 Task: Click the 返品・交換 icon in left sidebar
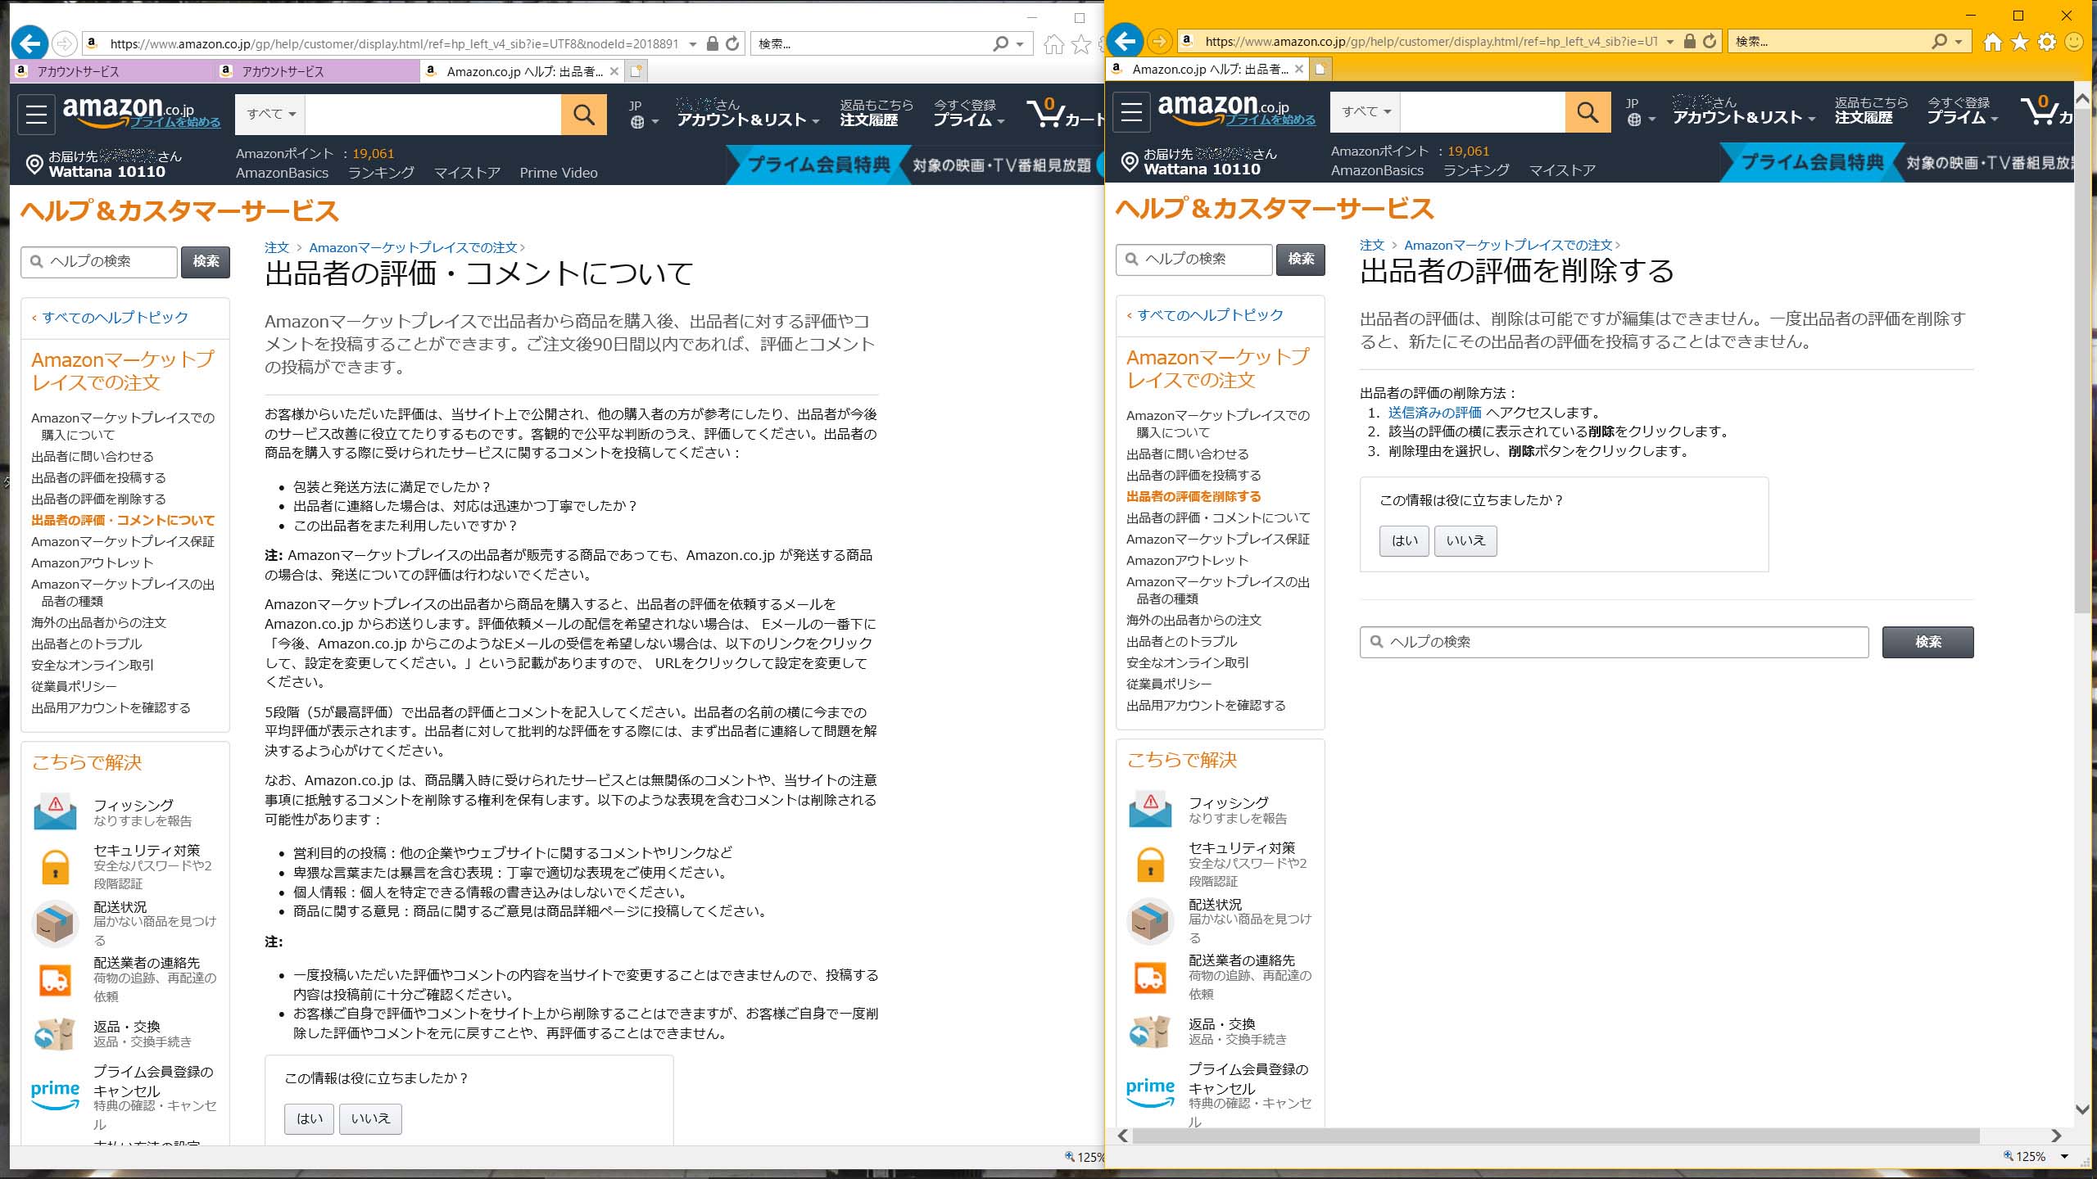pyautogui.click(x=55, y=1034)
